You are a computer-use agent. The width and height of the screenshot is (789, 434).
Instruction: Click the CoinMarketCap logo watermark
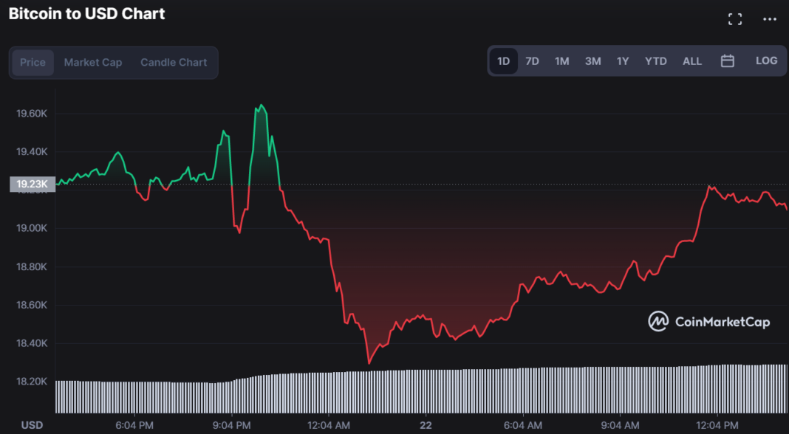[708, 322]
